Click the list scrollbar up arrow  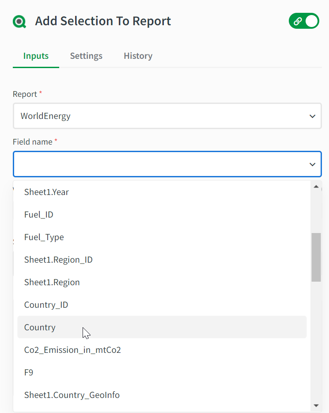point(316,187)
